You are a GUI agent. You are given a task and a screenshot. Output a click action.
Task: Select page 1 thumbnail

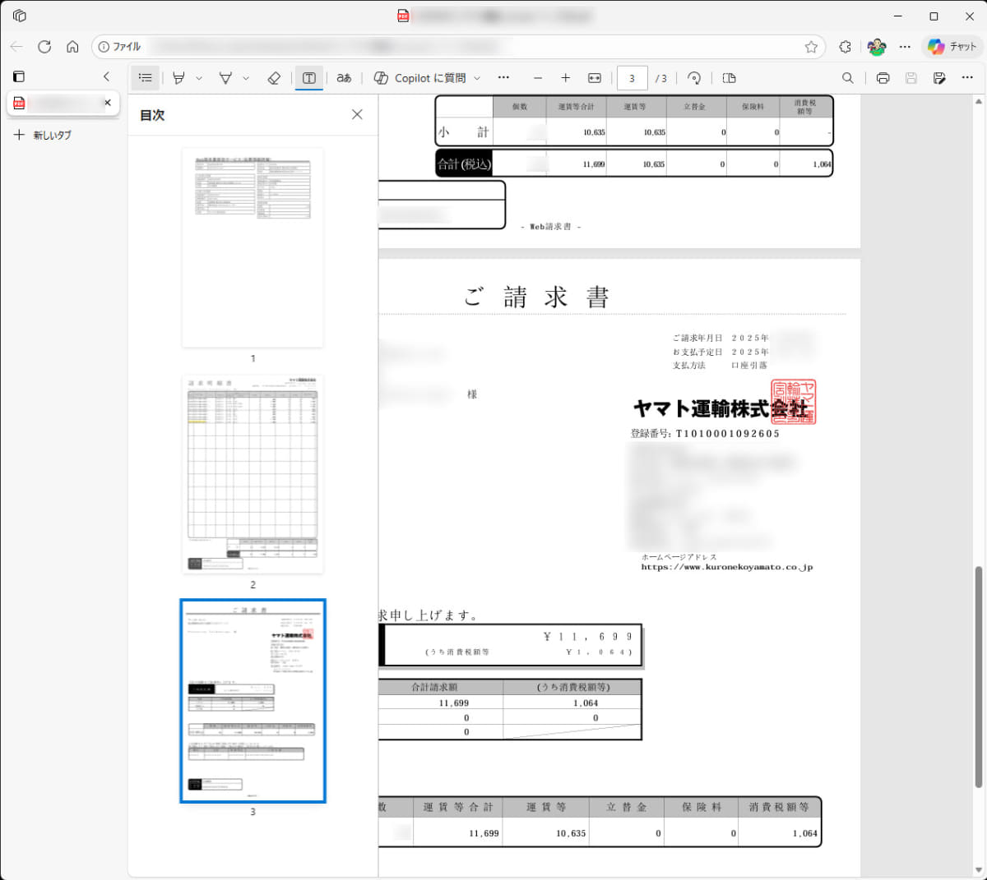coord(253,247)
